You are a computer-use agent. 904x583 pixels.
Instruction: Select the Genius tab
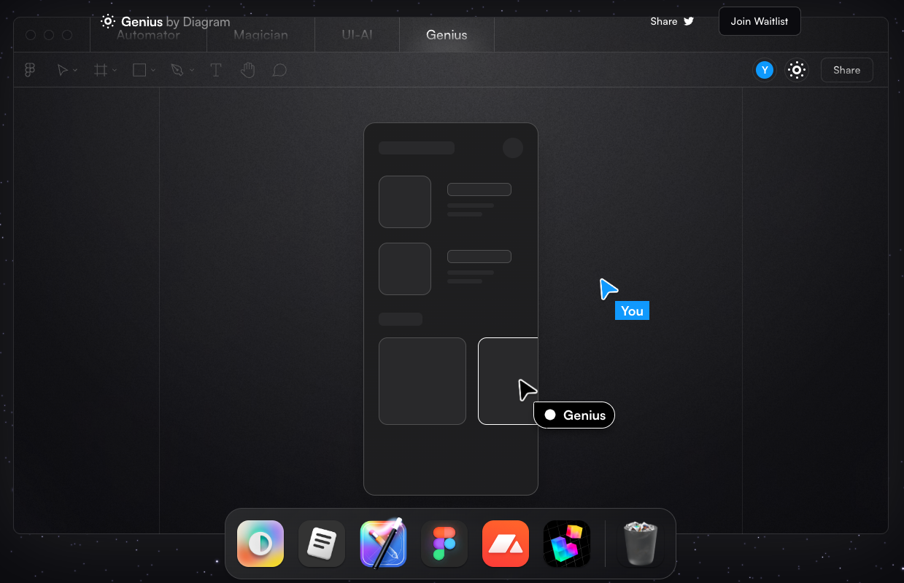click(447, 35)
